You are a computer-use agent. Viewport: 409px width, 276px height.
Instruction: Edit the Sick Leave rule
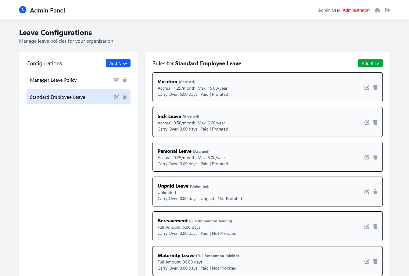pyautogui.click(x=367, y=122)
